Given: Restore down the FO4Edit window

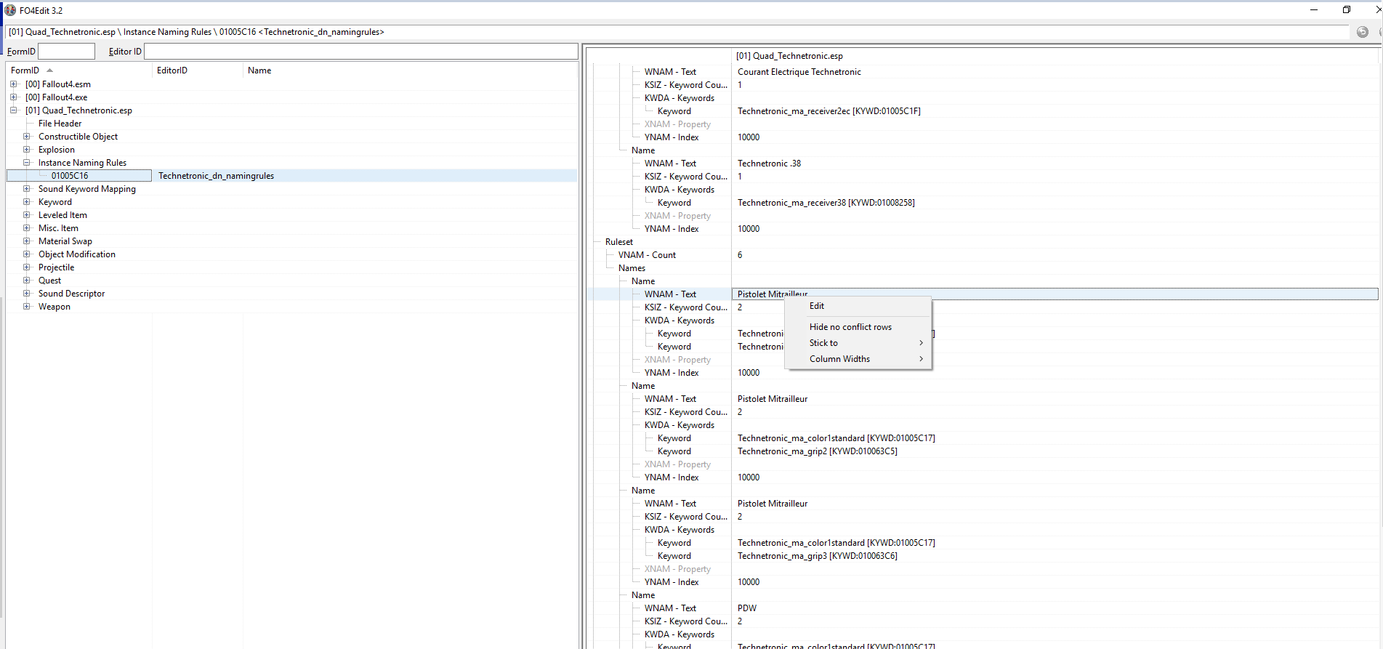Looking at the screenshot, I should (1347, 9).
